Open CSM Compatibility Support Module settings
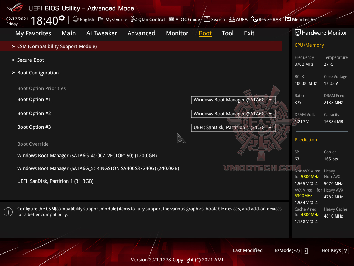This screenshot has width=354, height=266. pyautogui.click(x=57, y=46)
